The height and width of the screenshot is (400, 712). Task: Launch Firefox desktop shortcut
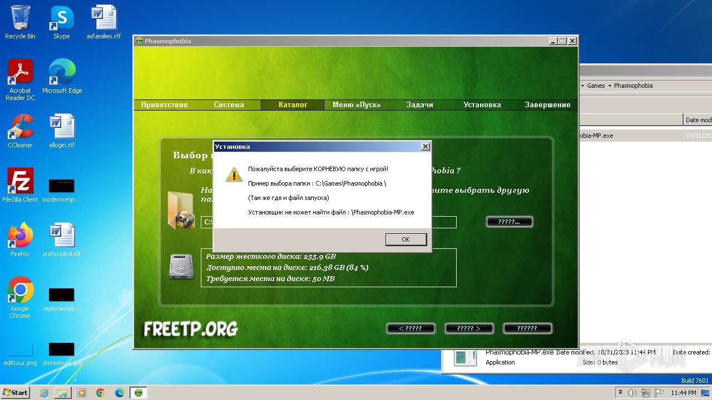point(20,240)
